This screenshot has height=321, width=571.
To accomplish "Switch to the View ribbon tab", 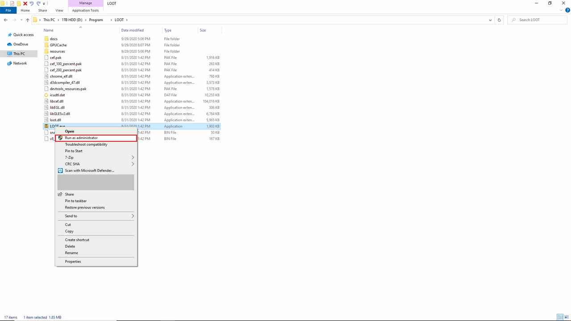I will (x=59, y=10).
